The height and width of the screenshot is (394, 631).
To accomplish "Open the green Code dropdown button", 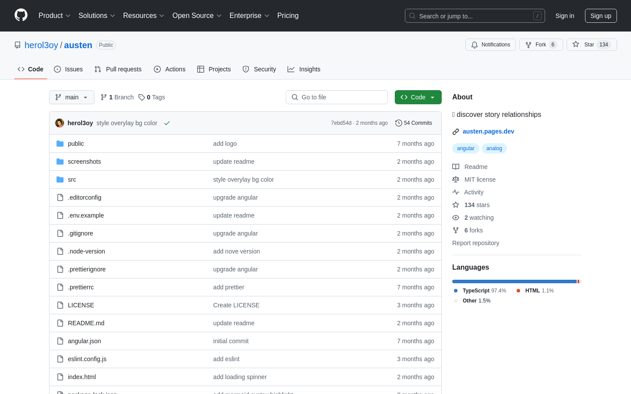I will (418, 97).
